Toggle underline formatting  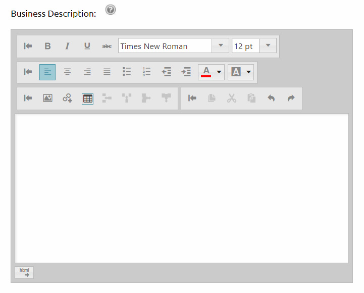(87, 46)
